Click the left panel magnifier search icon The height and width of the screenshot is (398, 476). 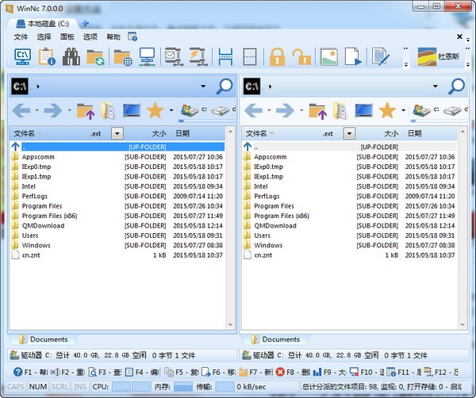click(225, 86)
